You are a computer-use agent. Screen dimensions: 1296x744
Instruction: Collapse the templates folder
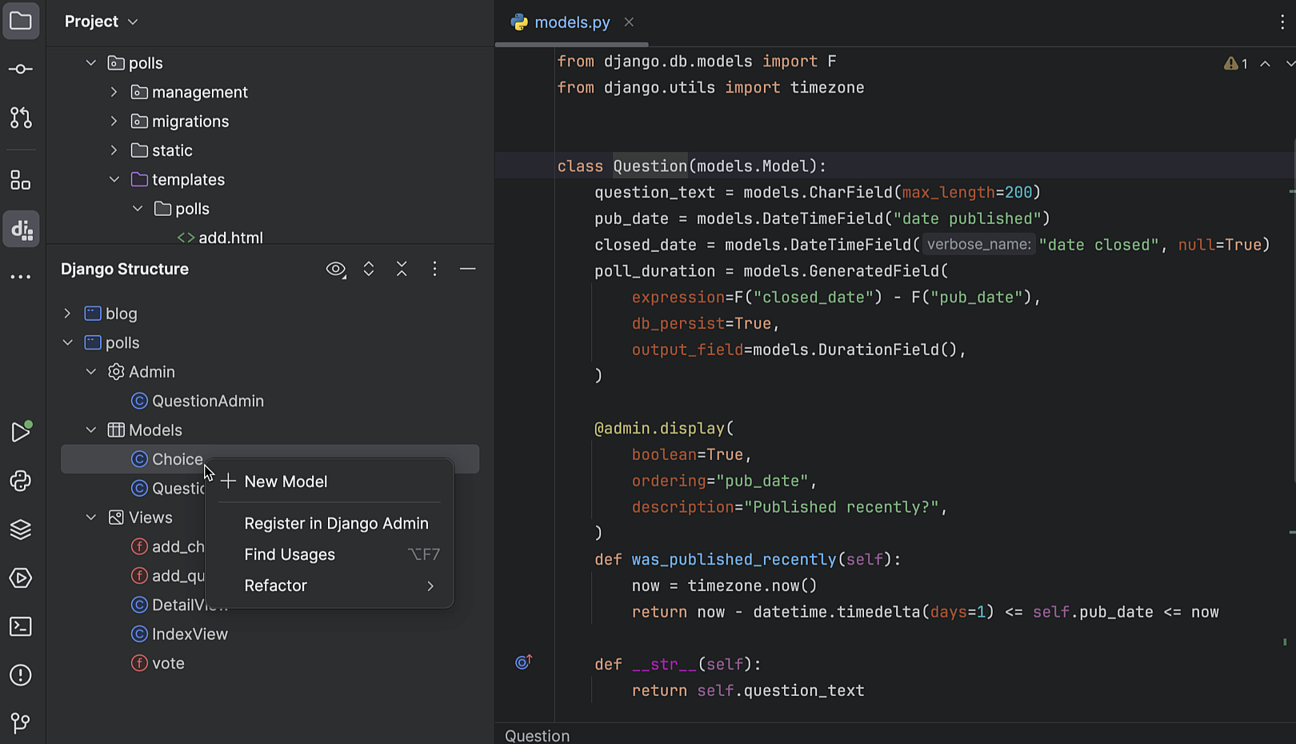[x=114, y=180]
